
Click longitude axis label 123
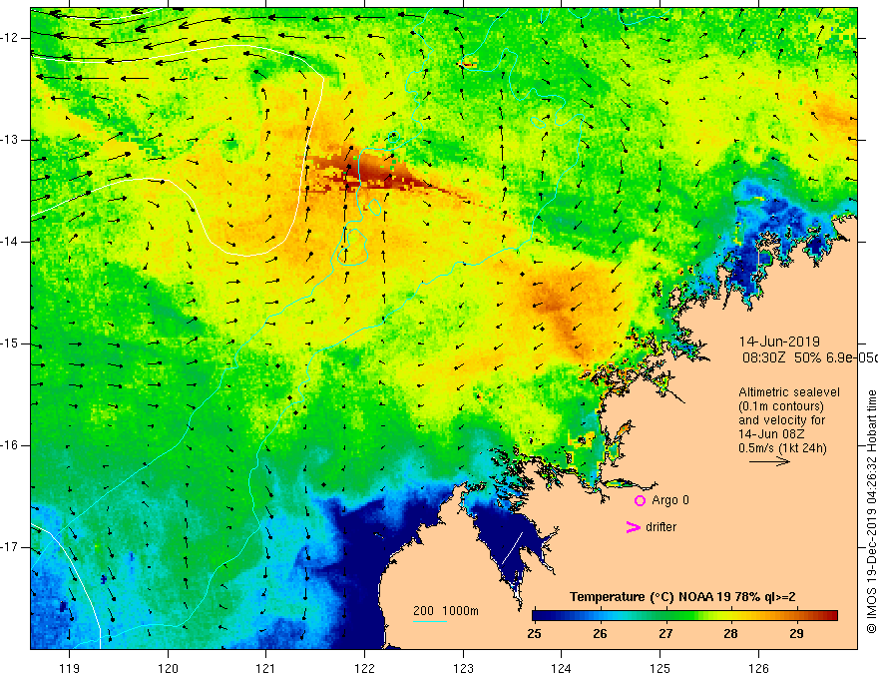pyautogui.click(x=463, y=668)
